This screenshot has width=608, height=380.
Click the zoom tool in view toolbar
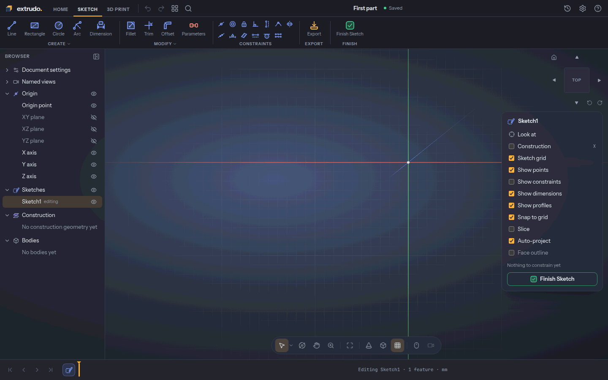click(x=331, y=345)
